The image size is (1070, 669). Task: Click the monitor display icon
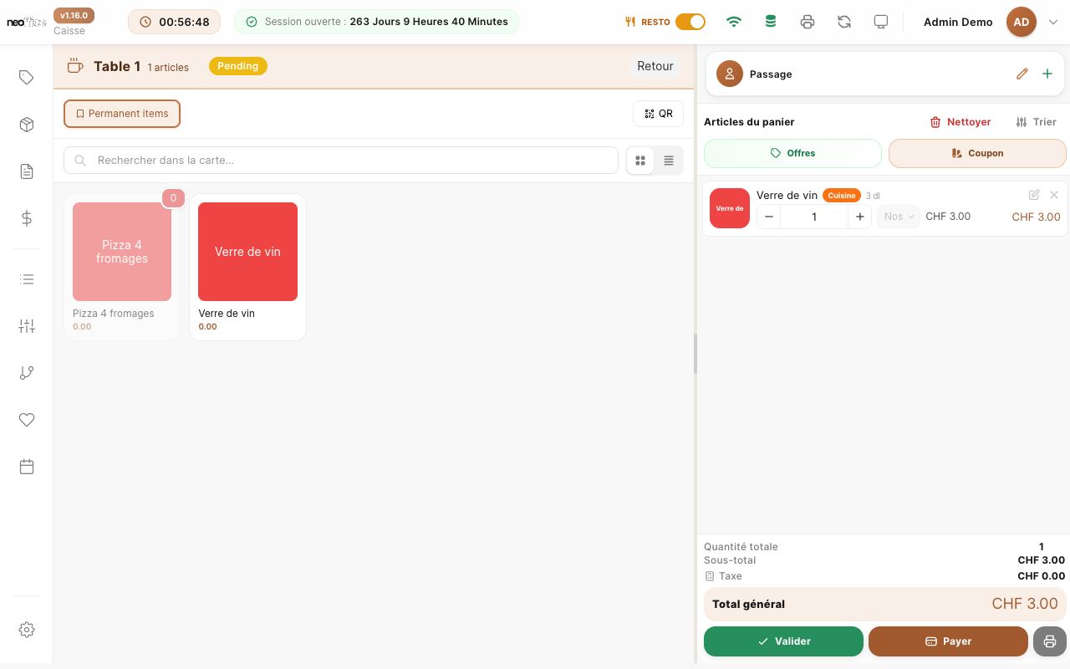880,22
